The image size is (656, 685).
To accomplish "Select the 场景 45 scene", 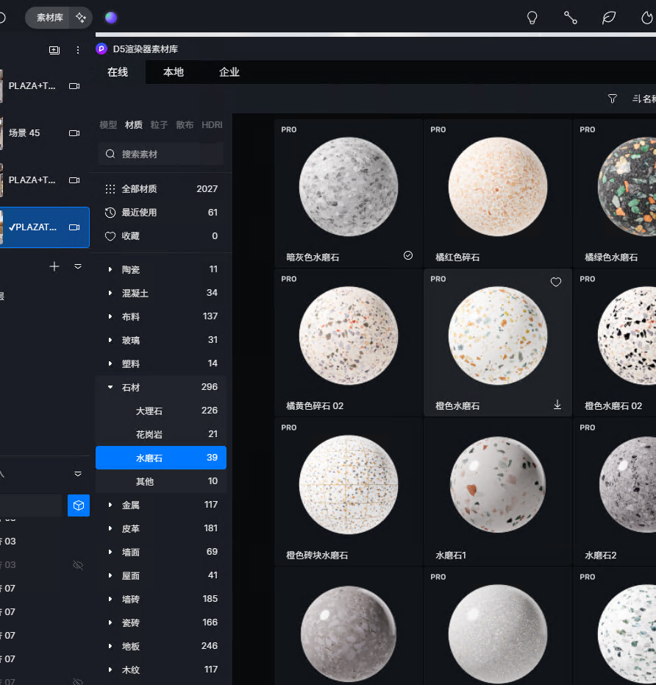I will (x=43, y=132).
